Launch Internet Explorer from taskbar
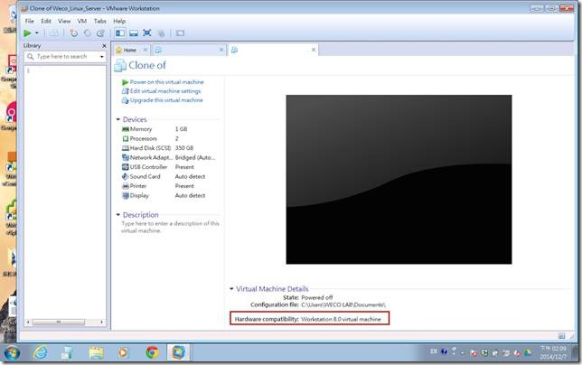Image resolution: width=582 pixels, height=365 pixels. point(40,352)
